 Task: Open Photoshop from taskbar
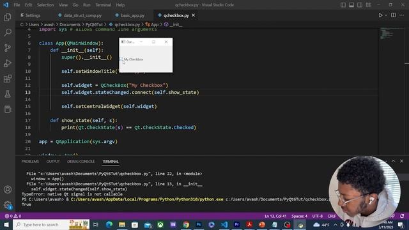pyautogui.click(x=199, y=224)
